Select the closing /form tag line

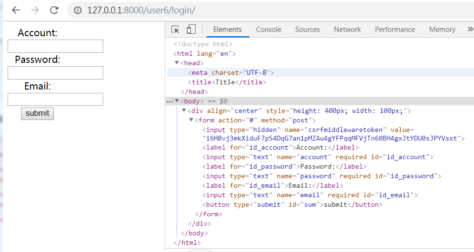(x=209, y=214)
